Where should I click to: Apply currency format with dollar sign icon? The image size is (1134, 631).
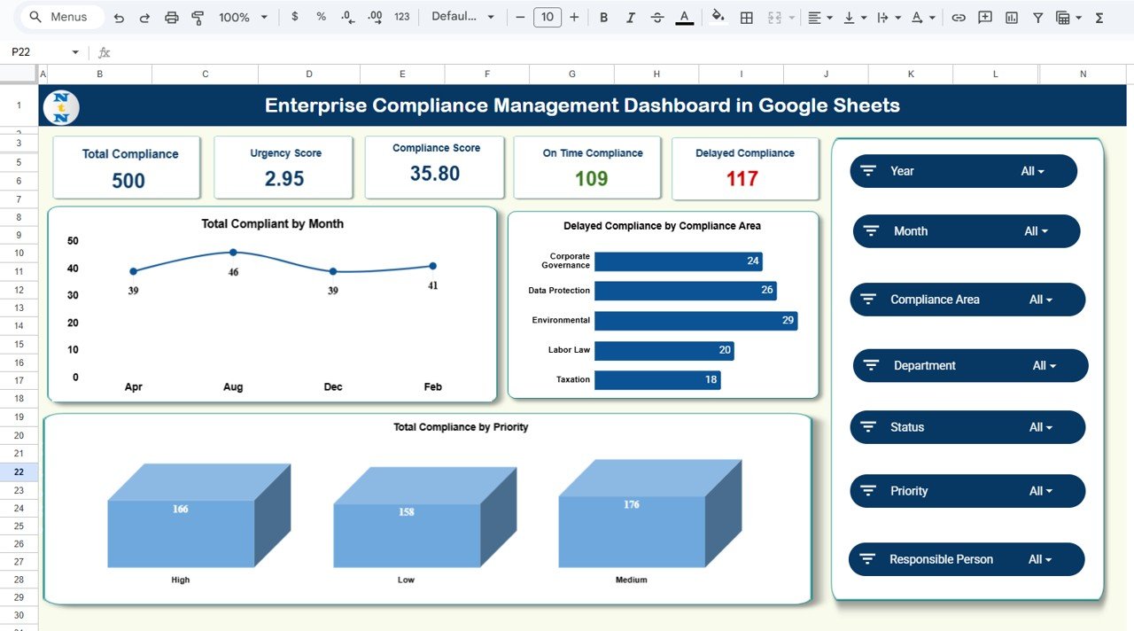click(x=295, y=16)
